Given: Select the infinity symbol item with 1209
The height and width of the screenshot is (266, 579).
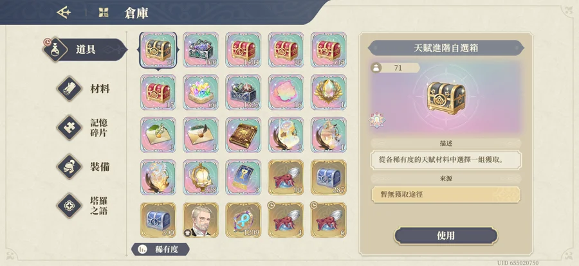Looking at the screenshot, I should pyautogui.click(x=243, y=220).
